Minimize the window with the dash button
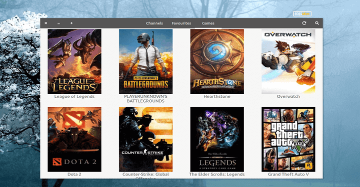 59,23
